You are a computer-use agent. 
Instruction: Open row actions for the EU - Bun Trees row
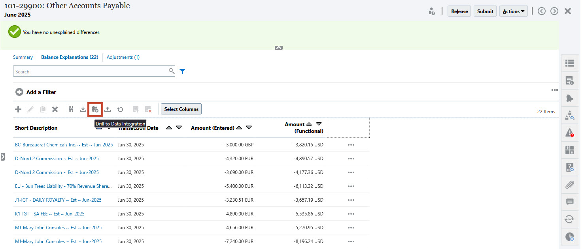351,186
